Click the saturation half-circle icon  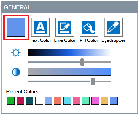click(x=16, y=72)
